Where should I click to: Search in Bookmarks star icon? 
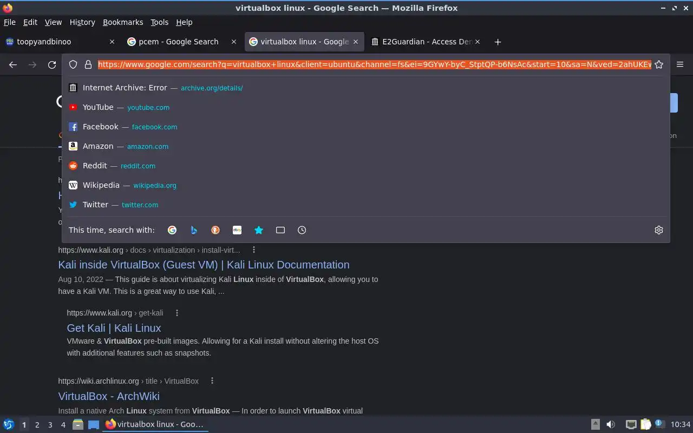pyautogui.click(x=259, y=230)
